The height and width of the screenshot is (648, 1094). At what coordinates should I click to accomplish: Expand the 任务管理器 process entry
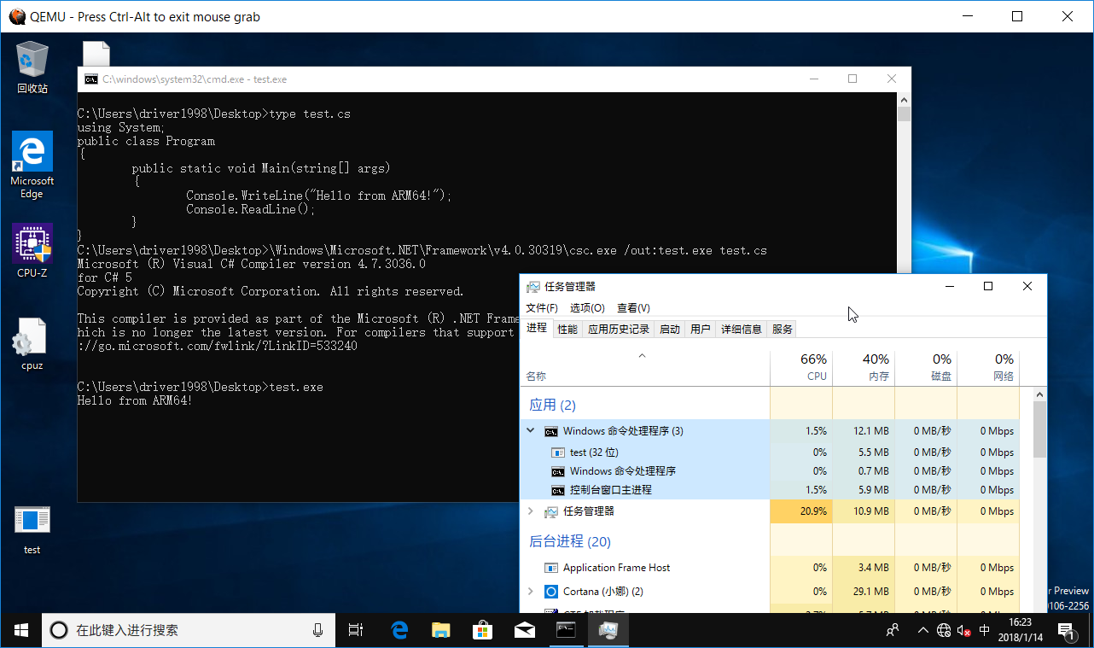(x=530, y=511)
